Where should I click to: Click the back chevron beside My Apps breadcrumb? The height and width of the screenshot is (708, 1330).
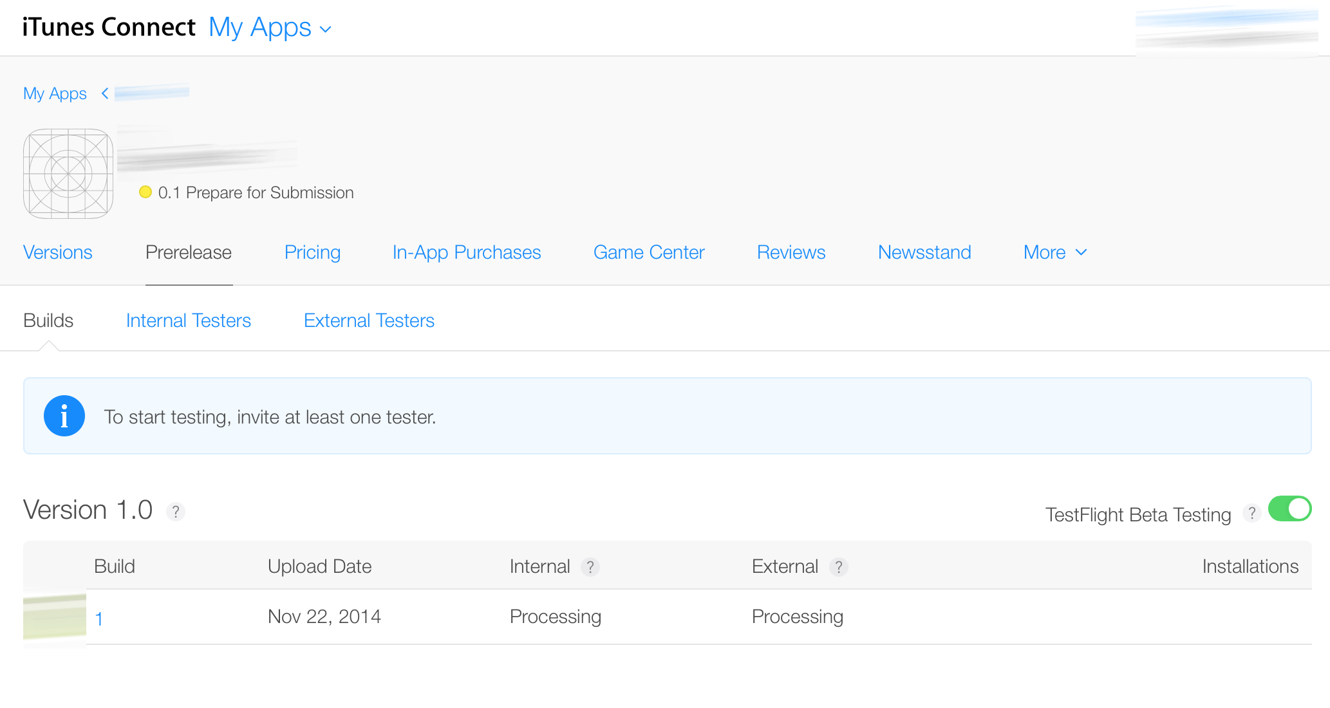[x=105, y=94]
